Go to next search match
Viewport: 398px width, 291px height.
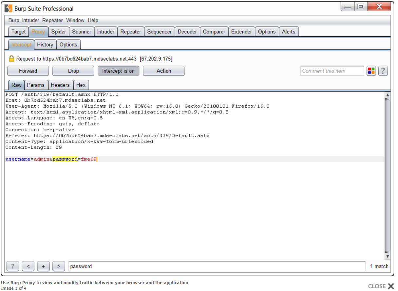click(x=59, y=266)
